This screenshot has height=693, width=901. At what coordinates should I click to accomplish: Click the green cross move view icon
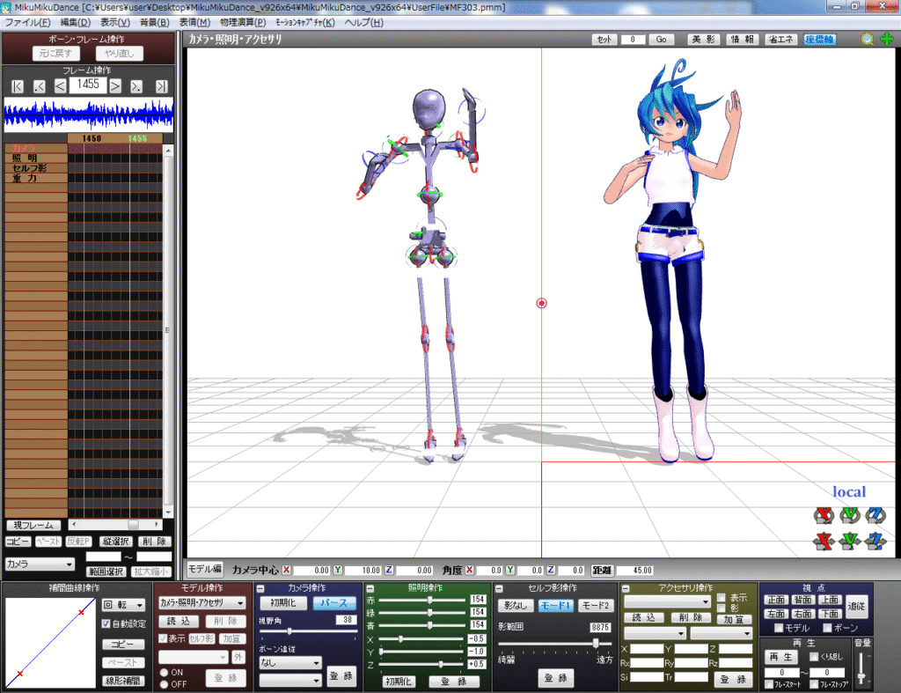click(x=887, y=39)
